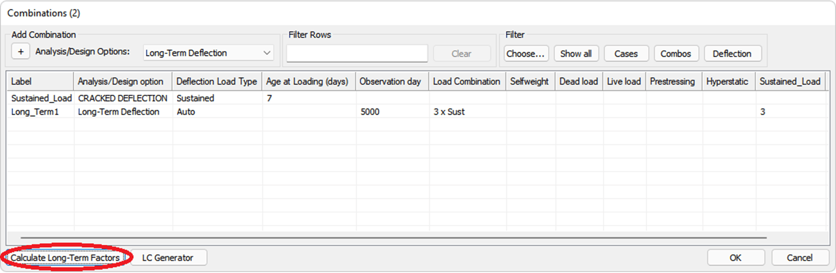Click the horizontal scrollbar under the table
The image size is (836, 273).
393,238
